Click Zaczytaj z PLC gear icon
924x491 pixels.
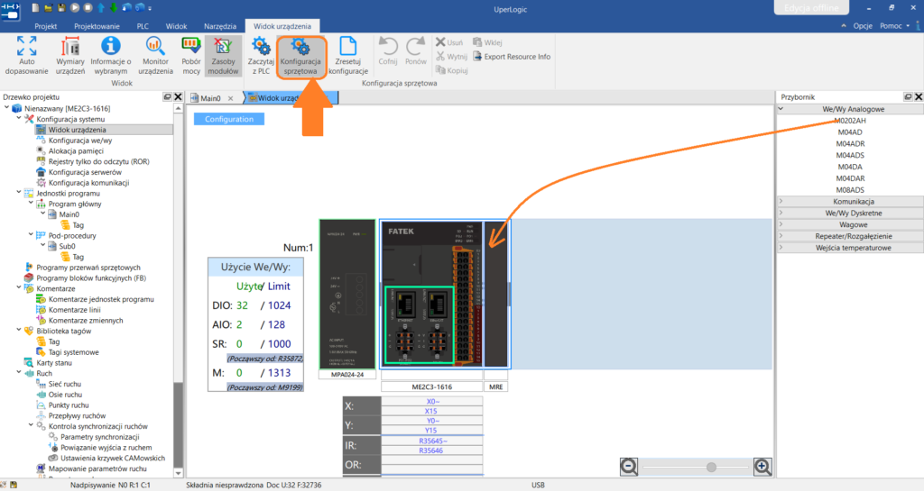coord(261,55)
